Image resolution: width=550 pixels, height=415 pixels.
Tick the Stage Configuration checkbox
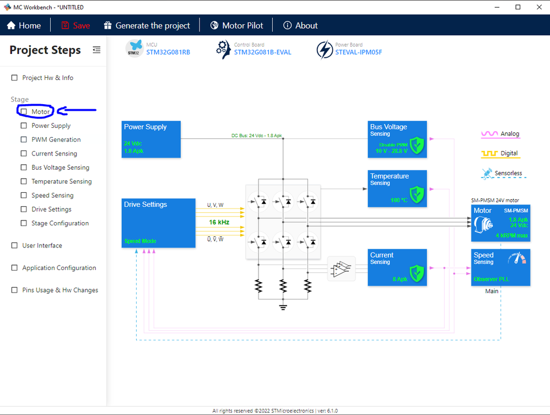point(24,223)
